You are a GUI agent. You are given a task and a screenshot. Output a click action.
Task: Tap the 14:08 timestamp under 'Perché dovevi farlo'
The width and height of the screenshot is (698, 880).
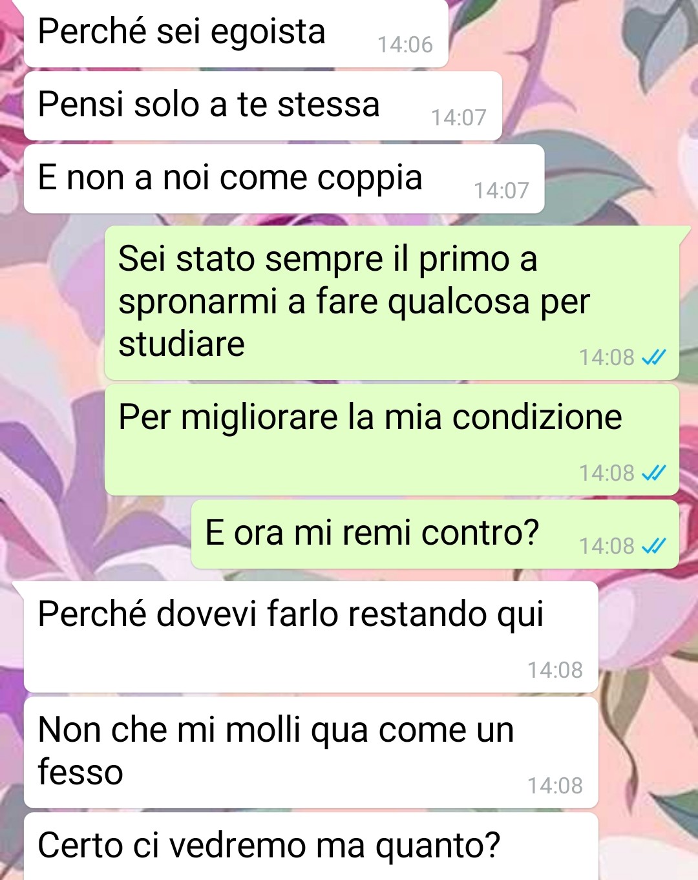pos(555,670)
